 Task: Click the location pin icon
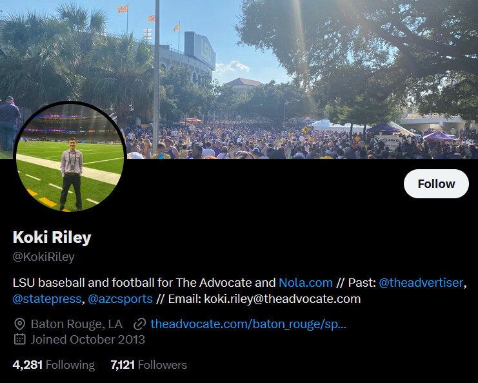[x=20, y=324]
